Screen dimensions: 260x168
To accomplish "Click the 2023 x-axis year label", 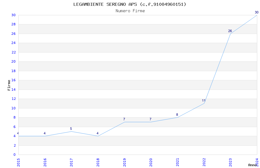I will [x=230, y=163].
